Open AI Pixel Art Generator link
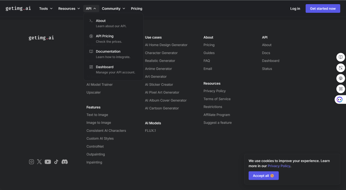This screenshot has height=190, width=346. click(x=162, y=92)
